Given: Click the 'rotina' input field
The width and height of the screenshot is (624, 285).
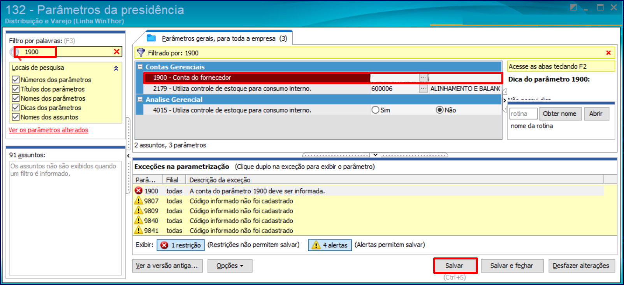Looking at the screenshot, I should point(523,114).
